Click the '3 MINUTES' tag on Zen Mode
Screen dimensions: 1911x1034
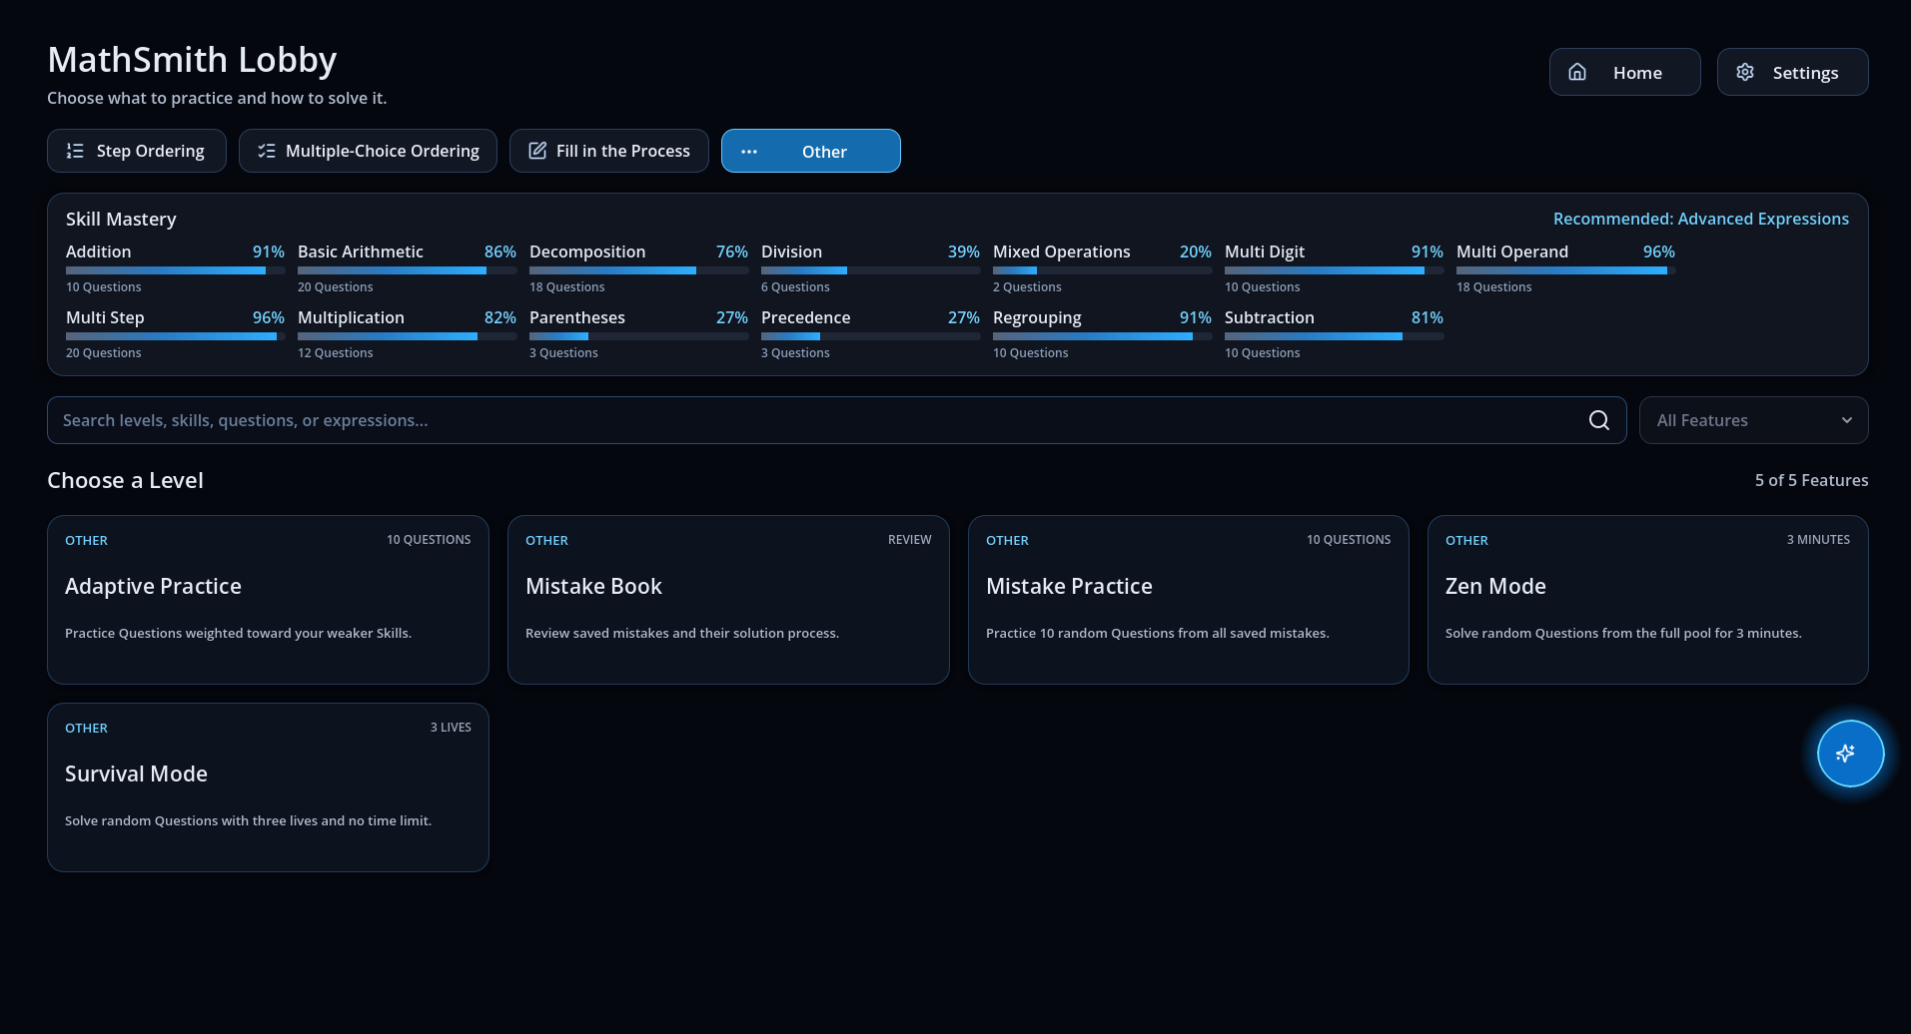click(1818, 540)
